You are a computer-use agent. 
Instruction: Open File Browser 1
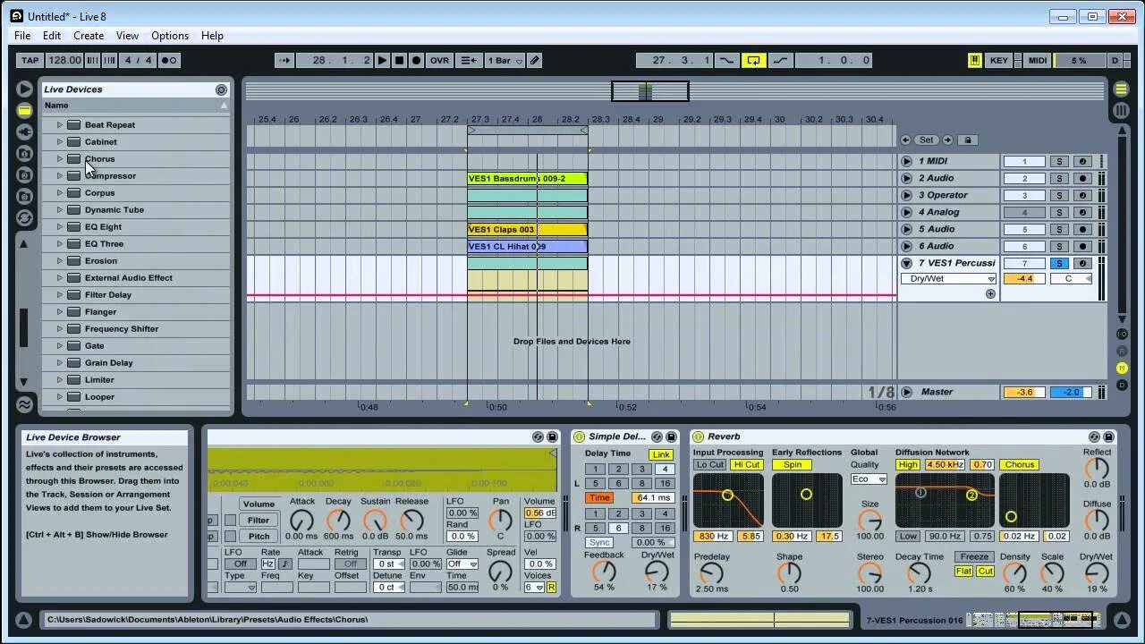click(24, 153)
